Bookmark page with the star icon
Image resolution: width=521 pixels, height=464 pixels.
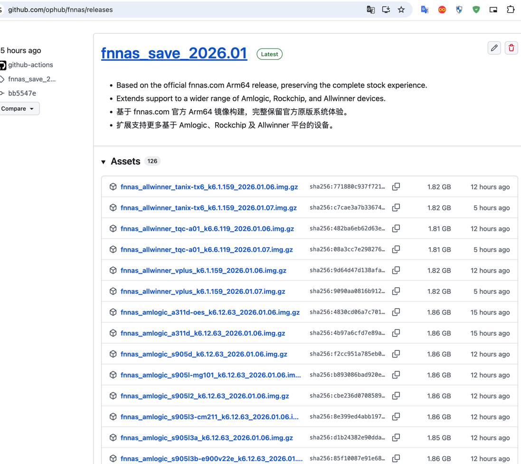(401, 10)
